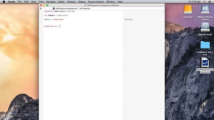Open the Source Control menu

click(x=96, y=2)
